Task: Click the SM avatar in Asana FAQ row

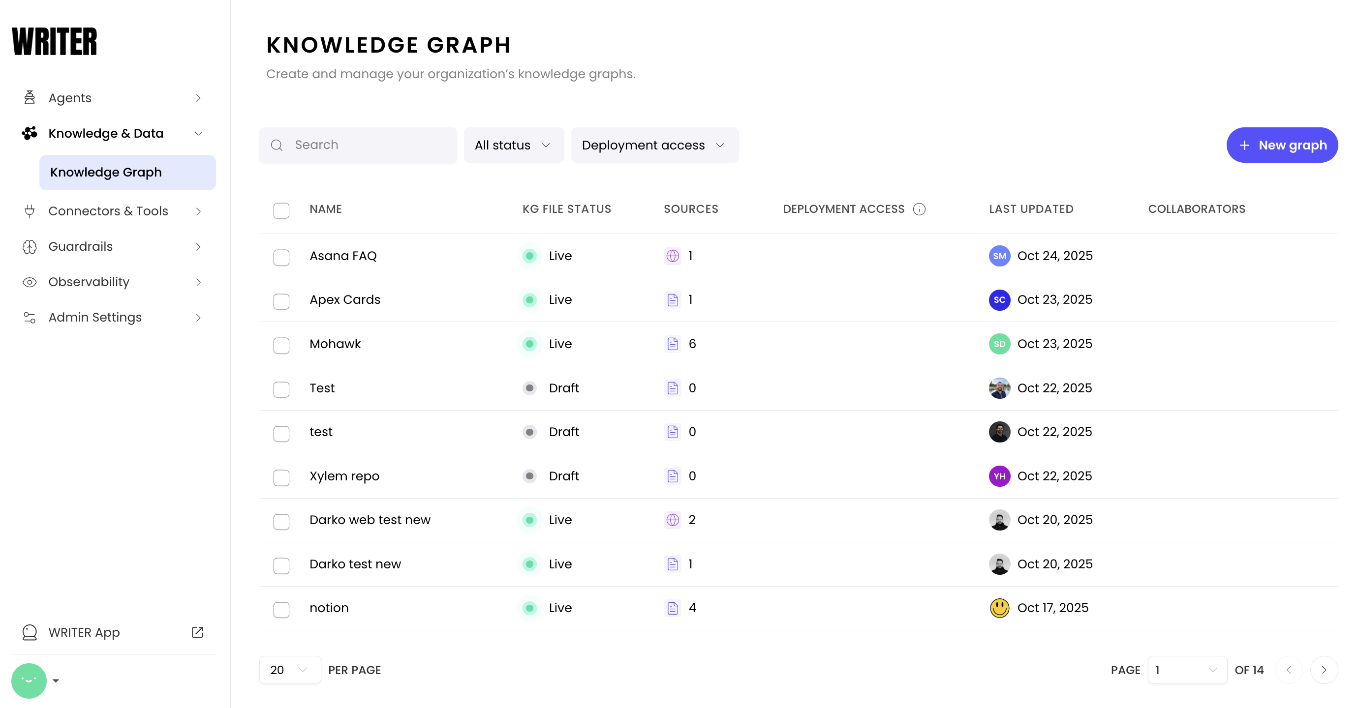Action: click(x=999, y=256)
